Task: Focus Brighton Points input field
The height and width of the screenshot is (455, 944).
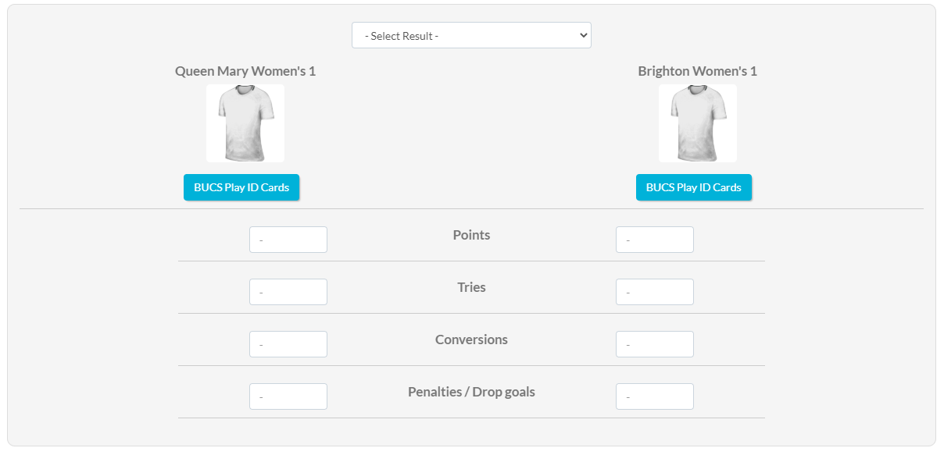Action: pyautogui.click(x=655, y=240)
